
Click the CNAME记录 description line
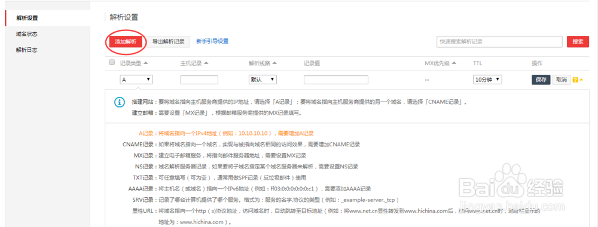[x=242, y=145]
